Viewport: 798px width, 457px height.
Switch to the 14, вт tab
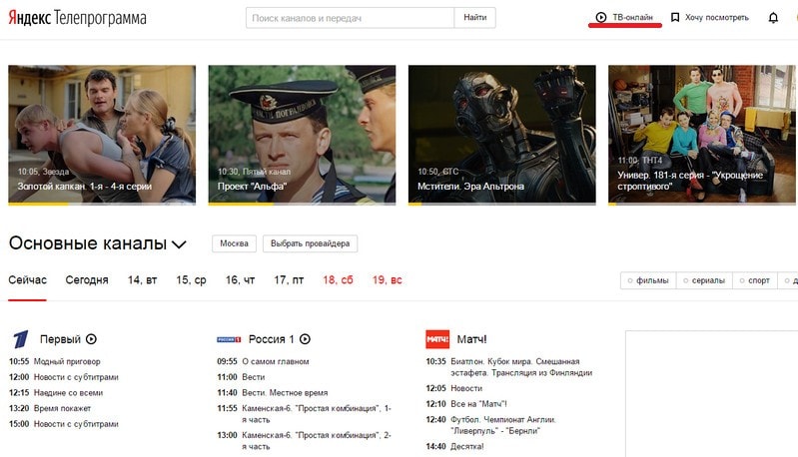pos(142,280)
